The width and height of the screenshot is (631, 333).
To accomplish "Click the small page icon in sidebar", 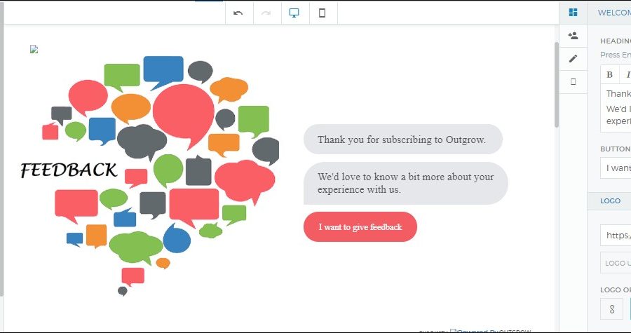I will point(573,81).
